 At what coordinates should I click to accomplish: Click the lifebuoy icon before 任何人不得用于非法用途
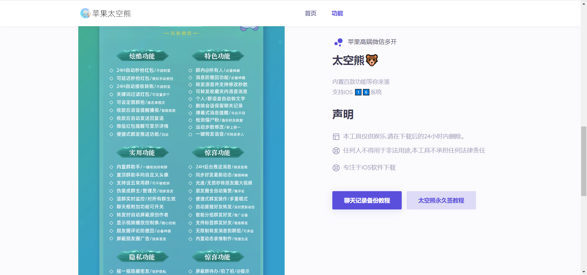click(336, 151)
